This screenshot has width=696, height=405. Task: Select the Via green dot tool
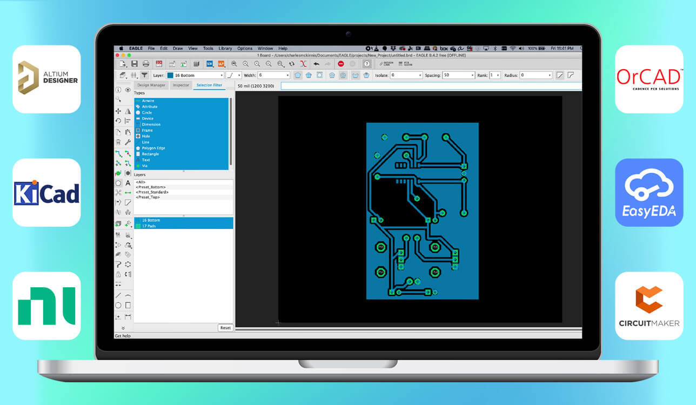coord(118,173)
